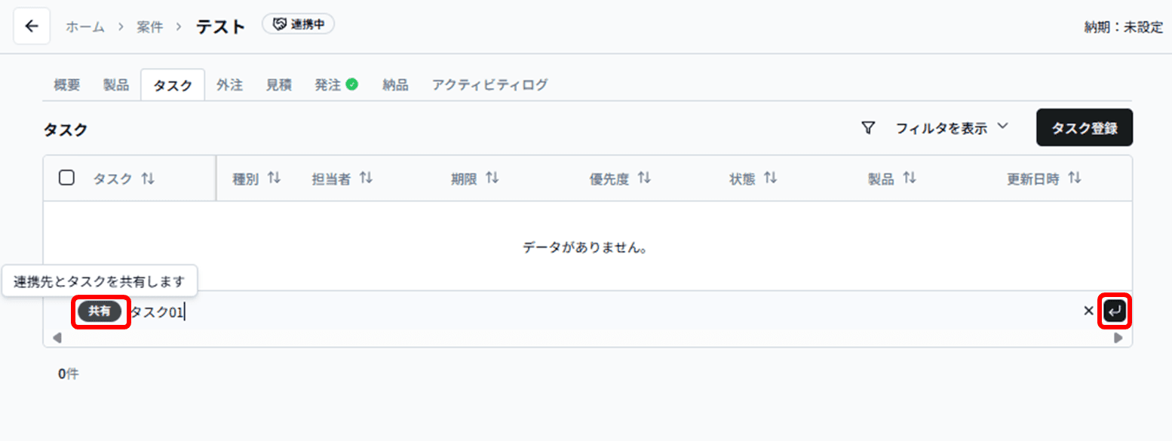Sort the タスク column
1172x441 pixels.
coord(148,178)
